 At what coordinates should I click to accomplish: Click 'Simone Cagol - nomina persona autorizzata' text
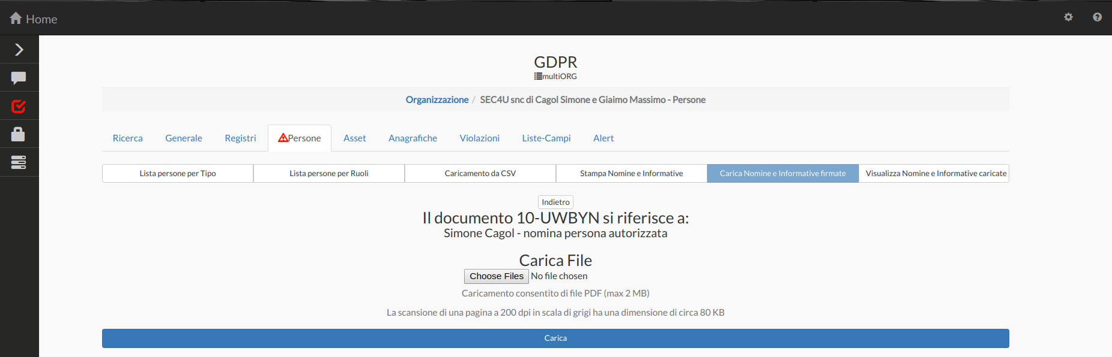555,233
